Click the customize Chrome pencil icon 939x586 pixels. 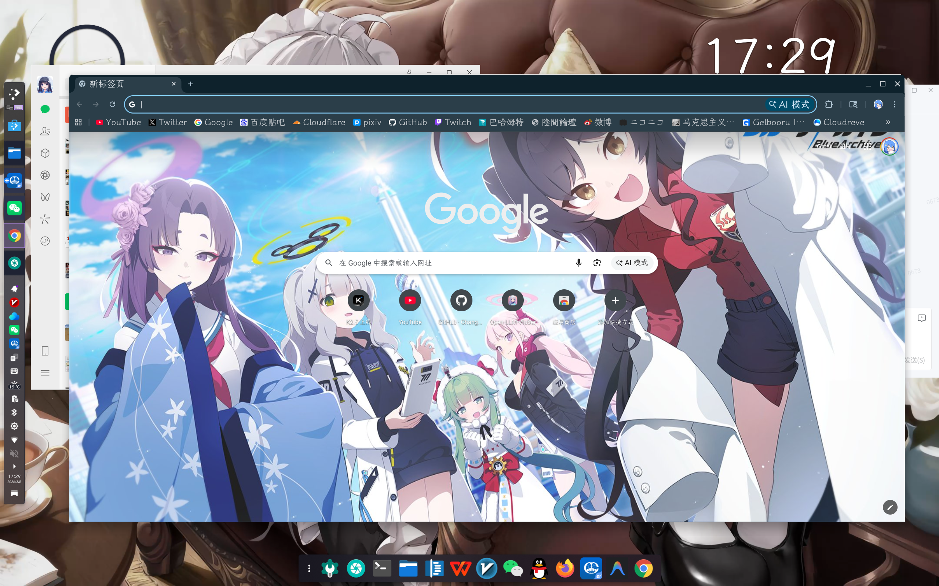click(x=890, y=507)
